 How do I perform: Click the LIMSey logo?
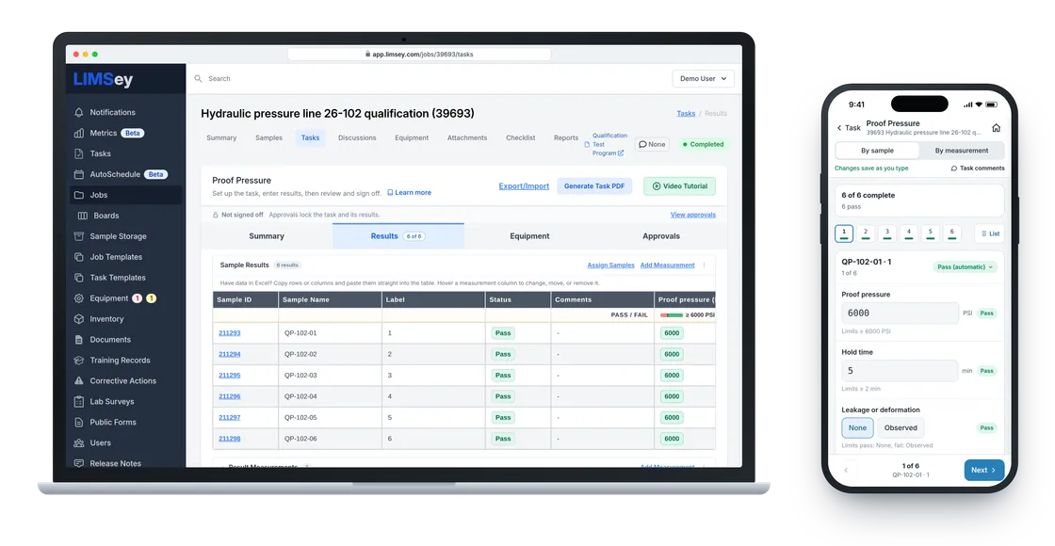[103, 79]
